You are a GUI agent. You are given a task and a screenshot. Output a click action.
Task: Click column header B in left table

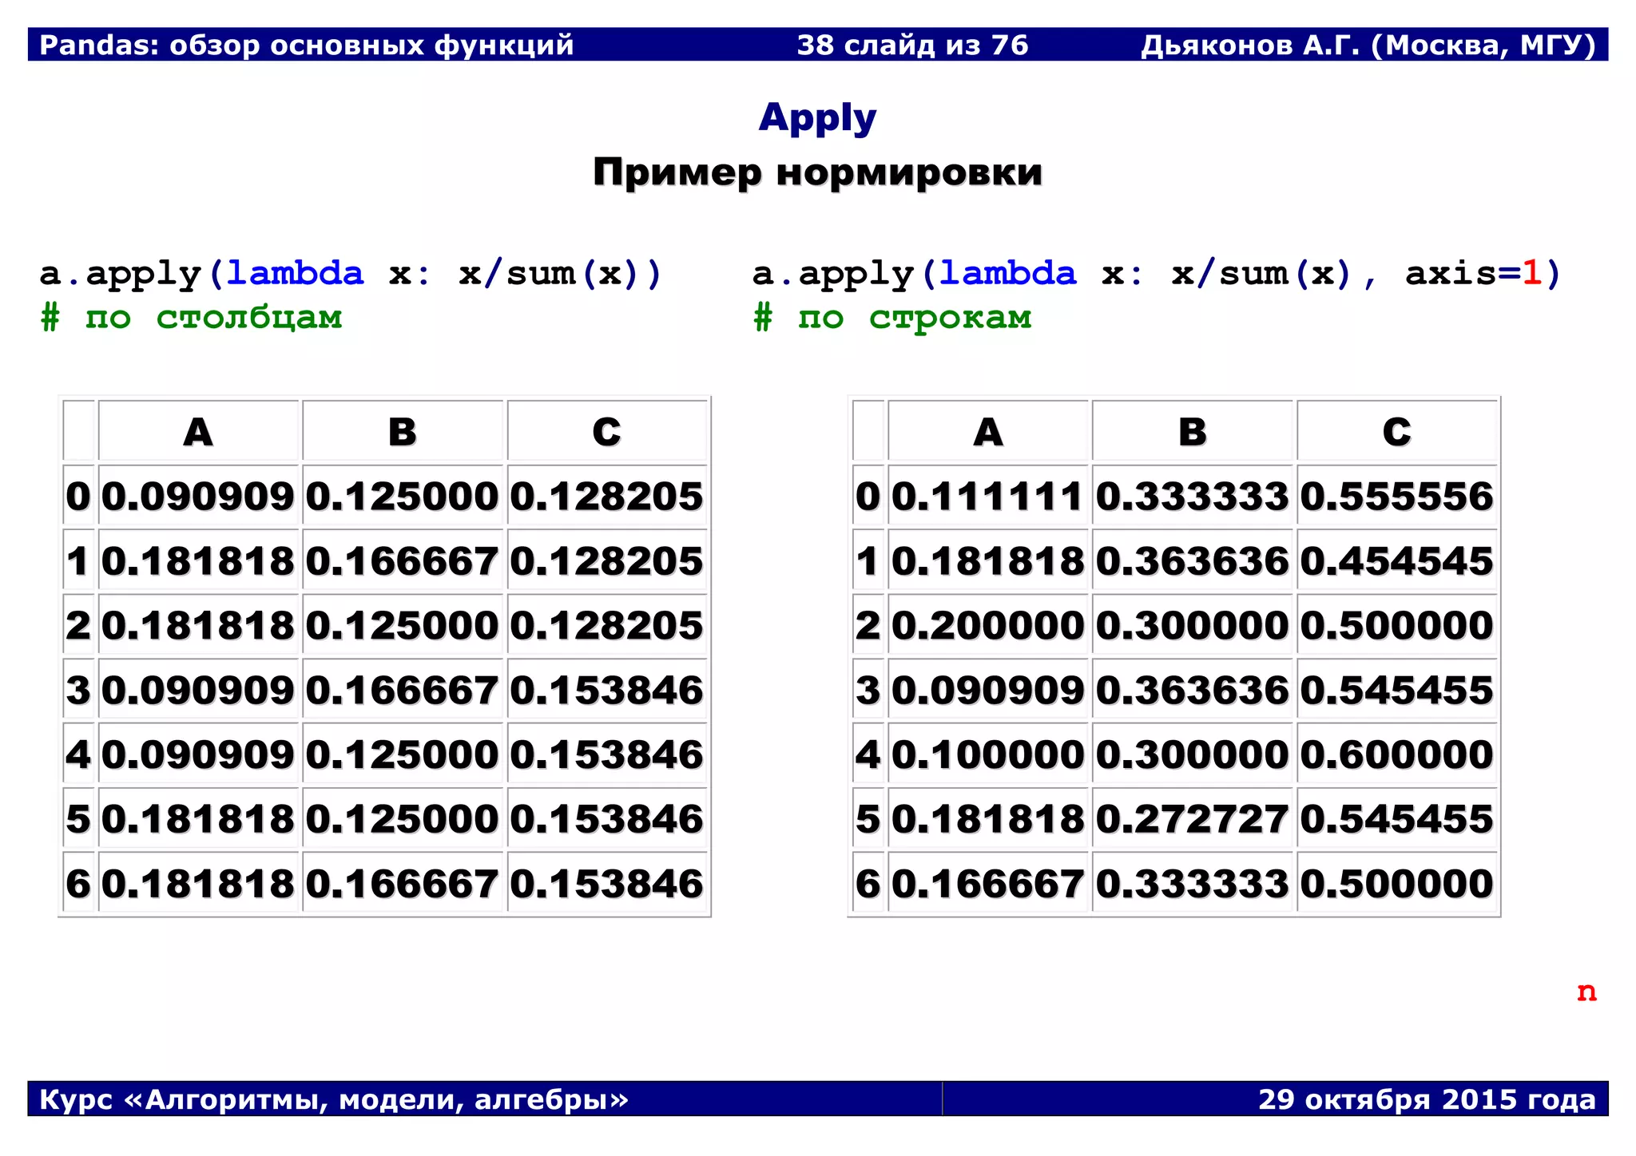tap(403, 432)
